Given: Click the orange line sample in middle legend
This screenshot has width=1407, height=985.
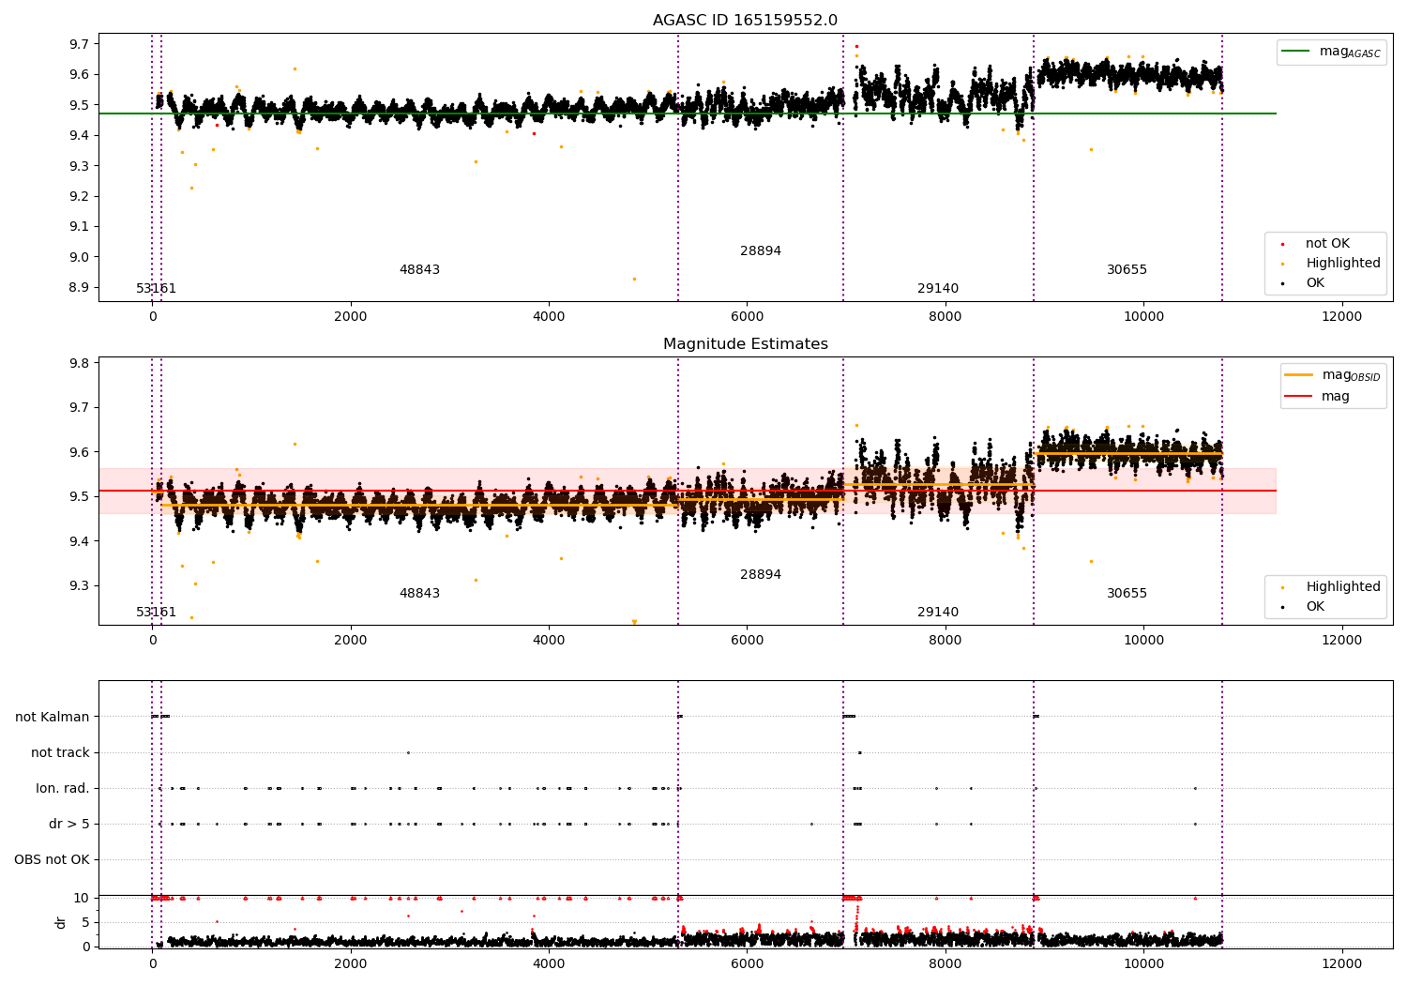Looking at the screenshot, I should (x=1299, y=375).
